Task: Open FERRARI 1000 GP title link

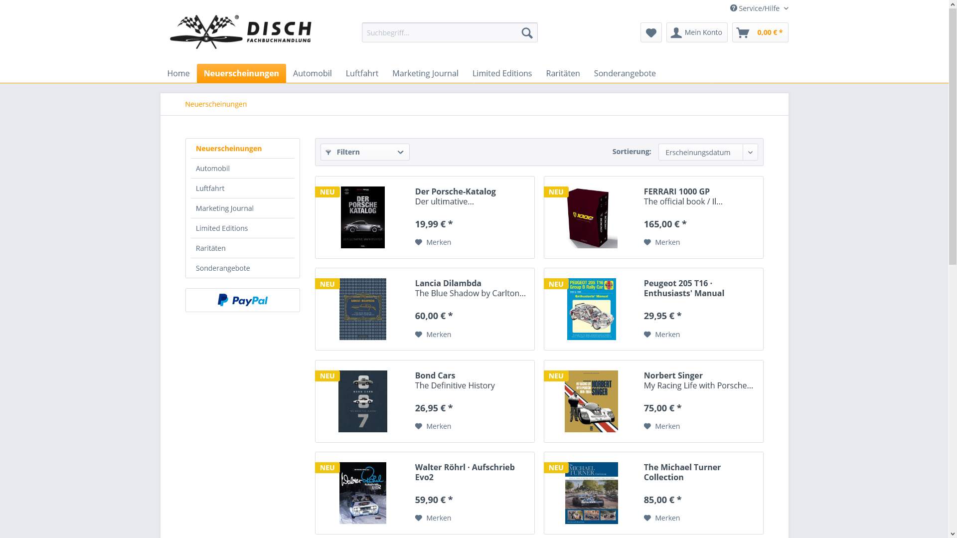Action: point(676,191)
